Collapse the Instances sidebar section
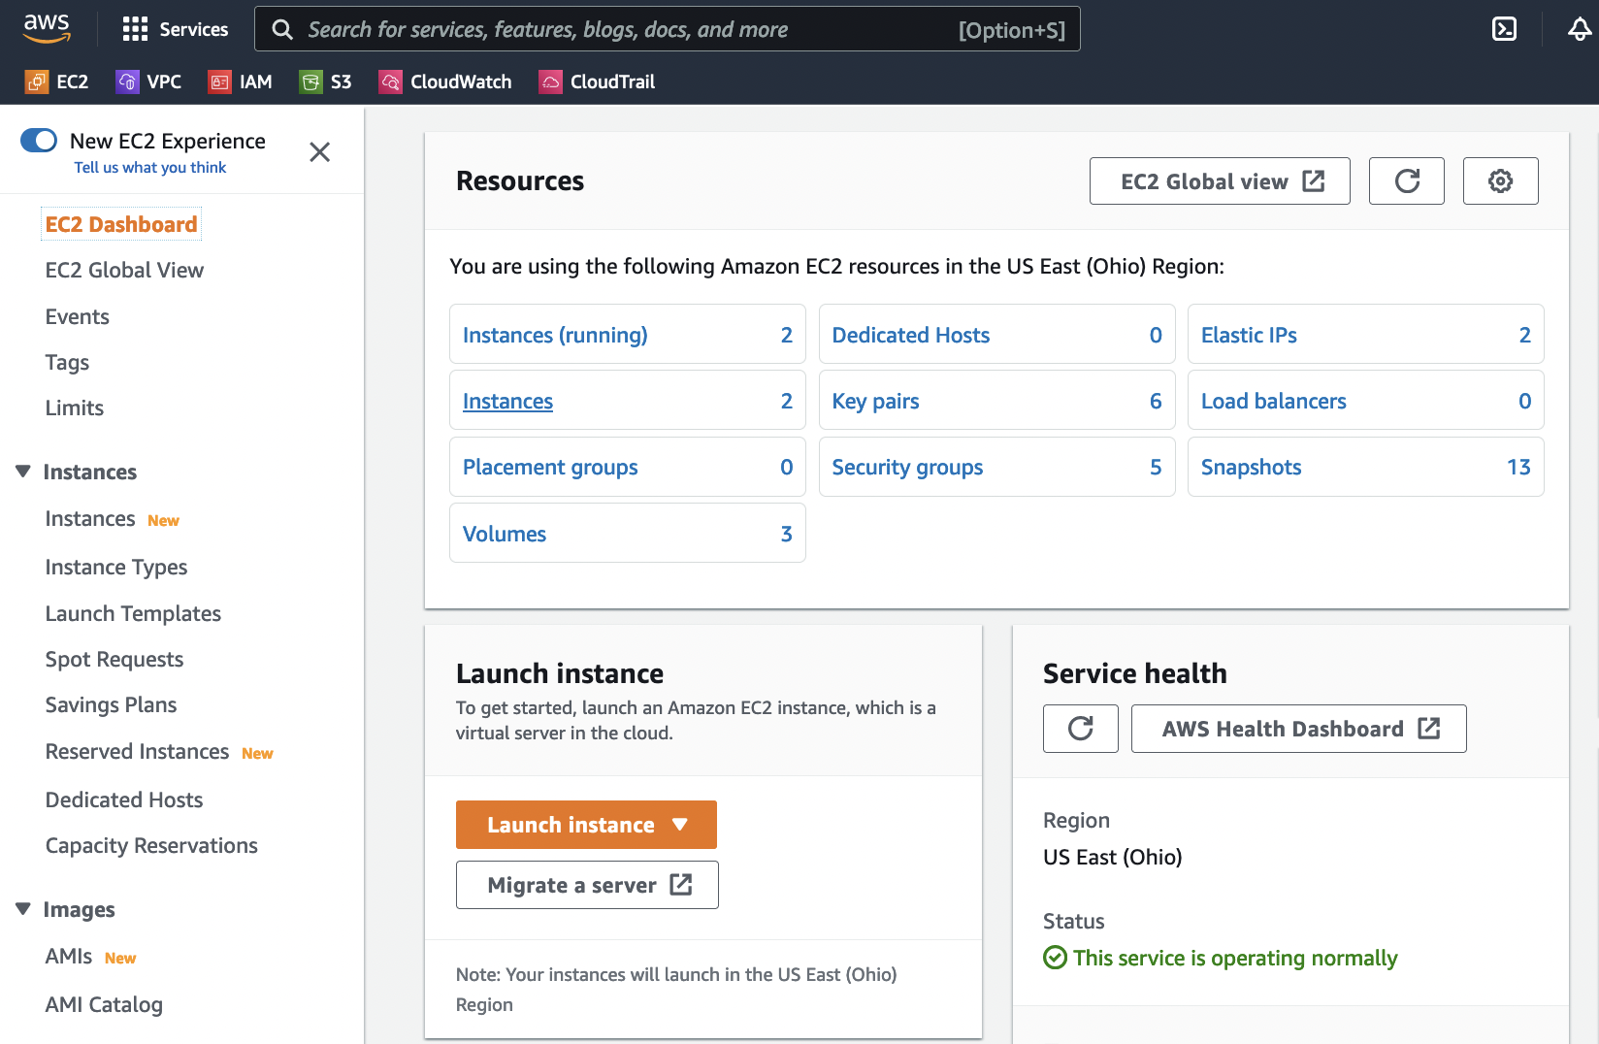The height and width of the screenshot is (1044, 1599). point(23,472)
